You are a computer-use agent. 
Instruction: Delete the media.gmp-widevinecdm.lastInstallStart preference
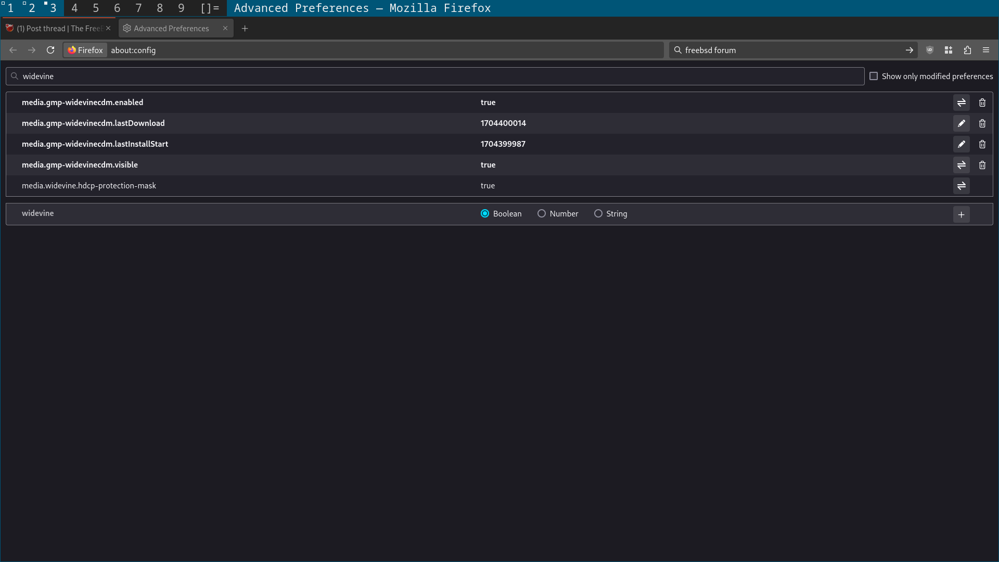pos(983,144)
